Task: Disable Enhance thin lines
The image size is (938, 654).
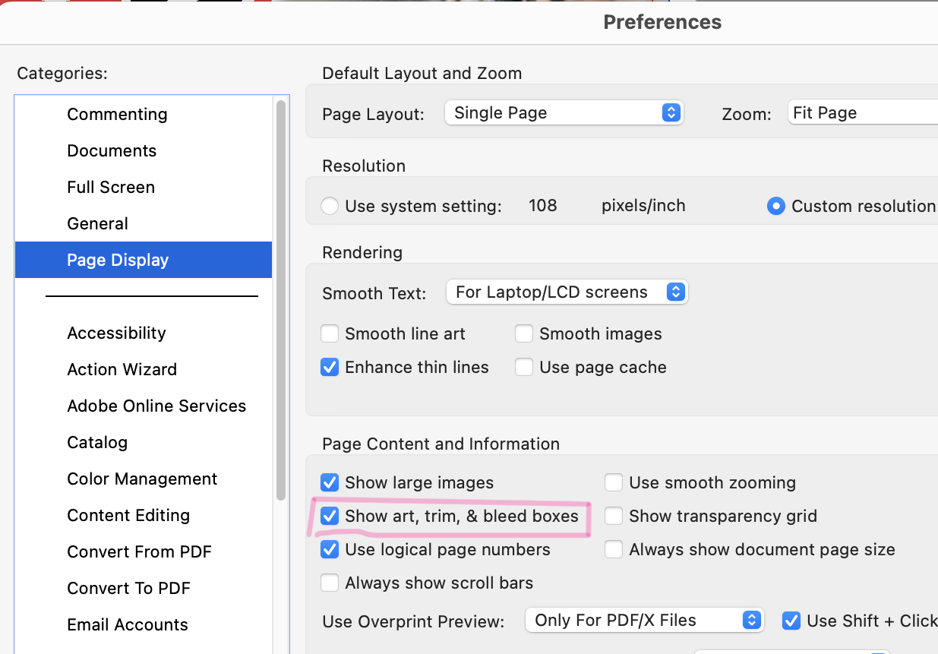Action: tap(330, 367)
